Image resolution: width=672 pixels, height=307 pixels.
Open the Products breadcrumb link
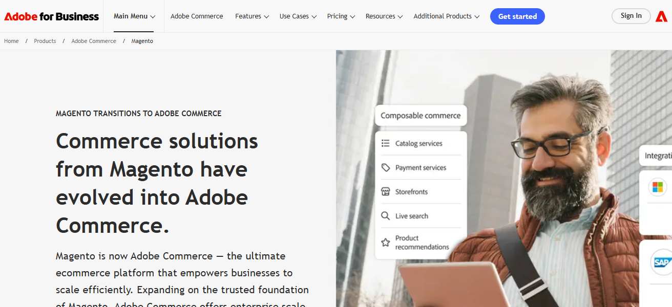point(45,40)
